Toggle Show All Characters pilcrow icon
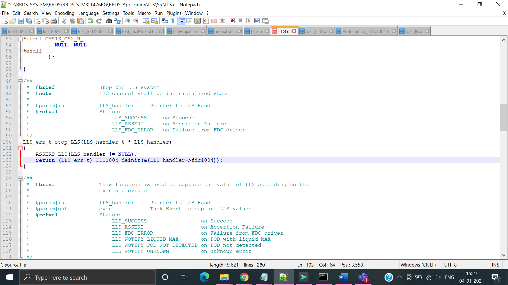The width and height of the screenshot is (508, 285). pyautogui.click(x=173, y=21)
